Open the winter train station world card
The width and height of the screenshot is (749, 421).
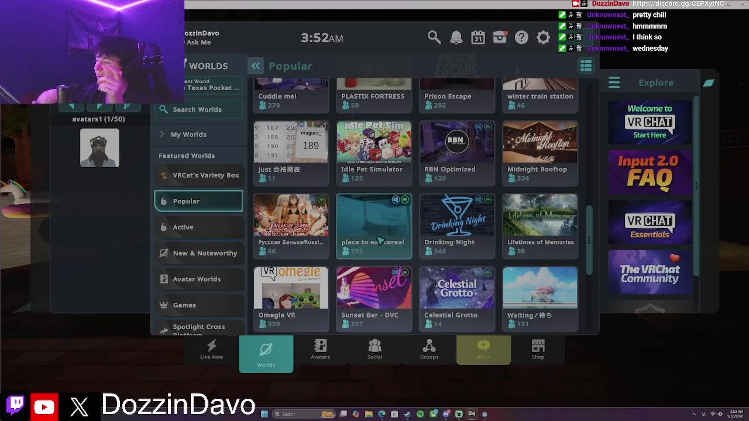540,95
